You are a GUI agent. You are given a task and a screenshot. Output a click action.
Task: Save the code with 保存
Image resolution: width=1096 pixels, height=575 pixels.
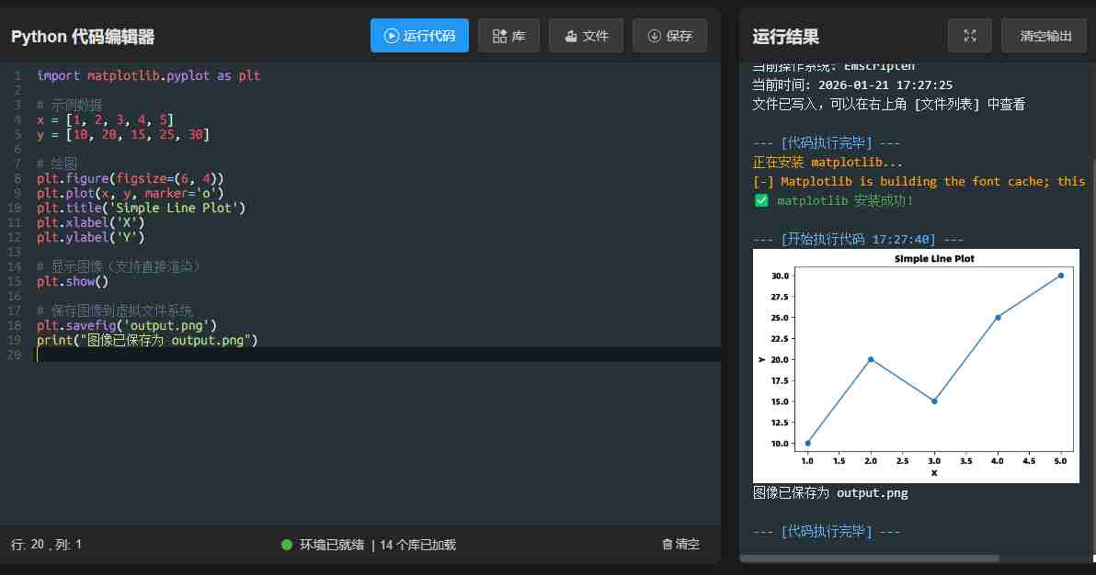[669, 36]
